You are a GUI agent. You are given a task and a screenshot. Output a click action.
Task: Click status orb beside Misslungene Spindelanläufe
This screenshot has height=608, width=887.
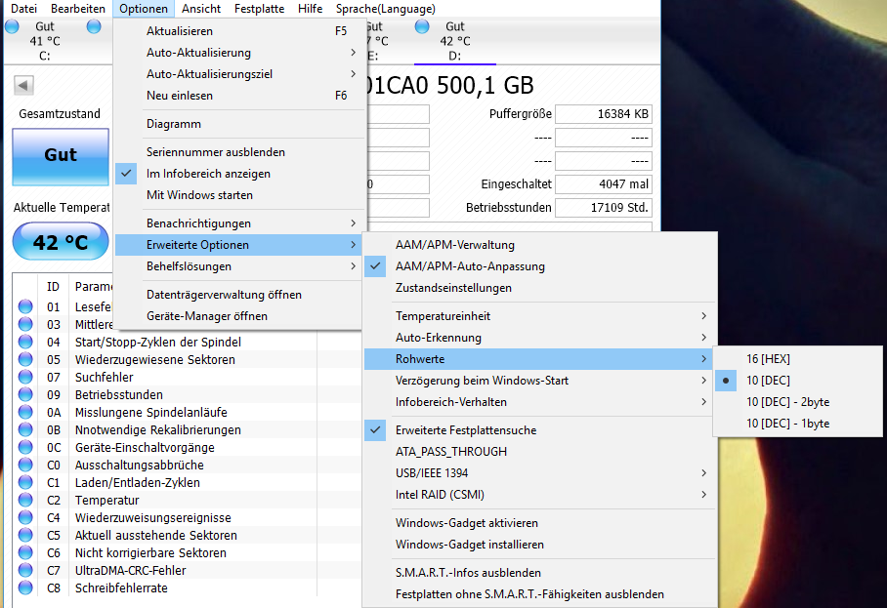click(25, 412)
